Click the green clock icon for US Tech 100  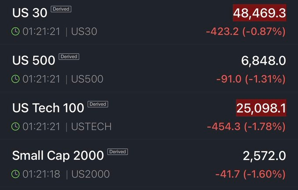pos(15,126)
